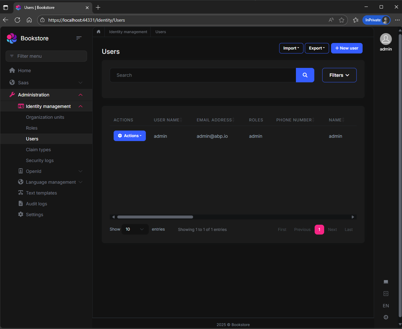Click the scrollbar right arrow of table
Image resolution: width=402 pixels, height=329 pixels.
(x=353, y=217)
